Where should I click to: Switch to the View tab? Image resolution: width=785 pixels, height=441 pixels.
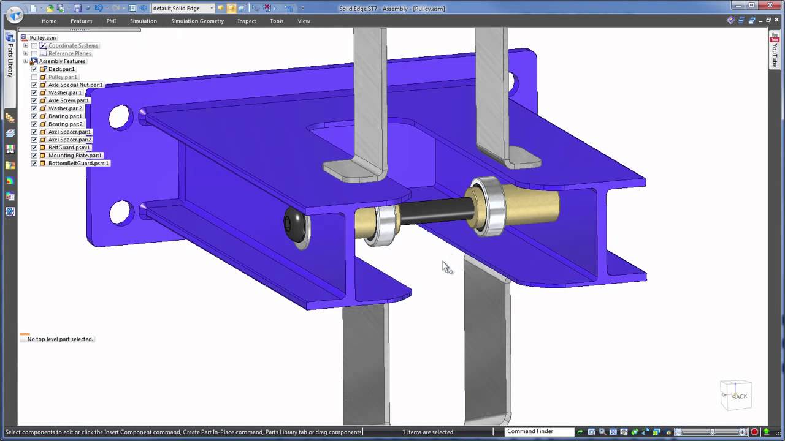coord(304,21)
